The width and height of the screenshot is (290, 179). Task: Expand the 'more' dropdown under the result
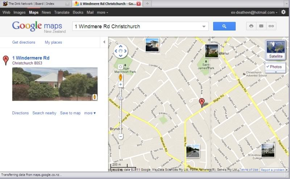pyautogui.click(x=90, y=113)
